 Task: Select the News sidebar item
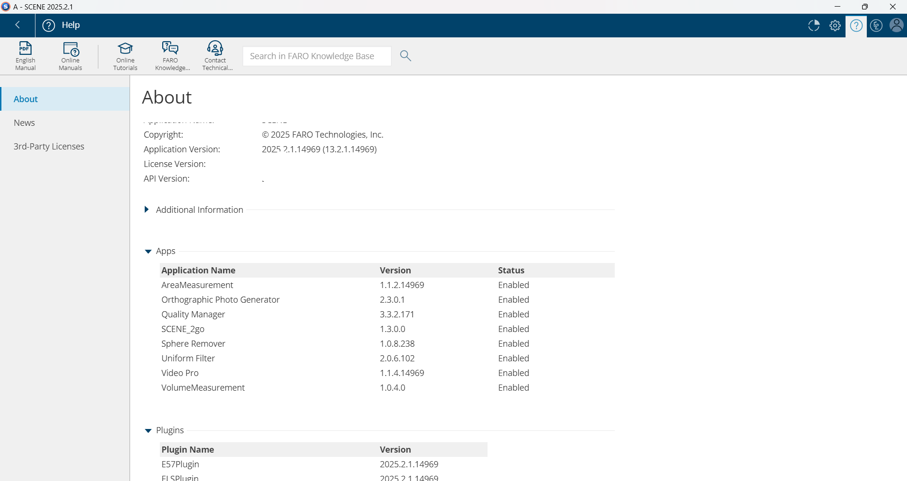[25, 123]
